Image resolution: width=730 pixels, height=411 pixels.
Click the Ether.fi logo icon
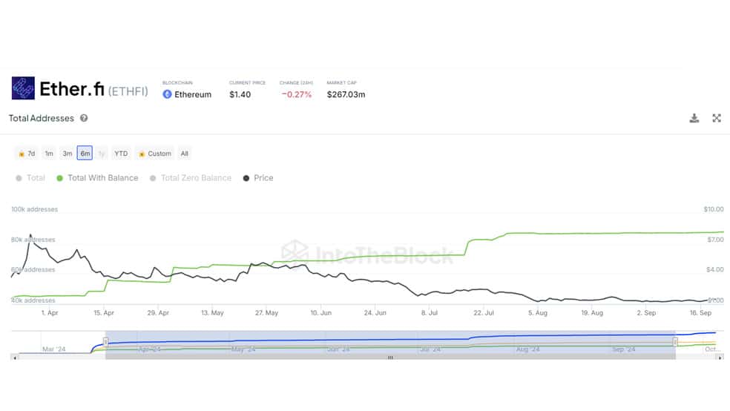(23, 88)
